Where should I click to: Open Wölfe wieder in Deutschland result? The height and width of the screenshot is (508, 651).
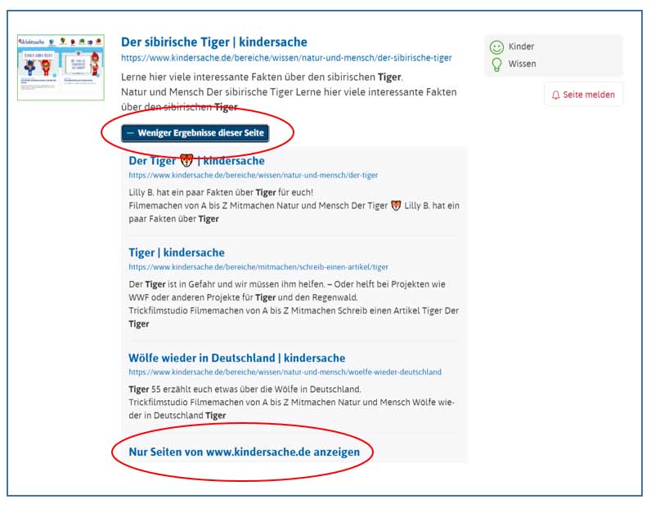pyautogui.click(x=236, y=358)
